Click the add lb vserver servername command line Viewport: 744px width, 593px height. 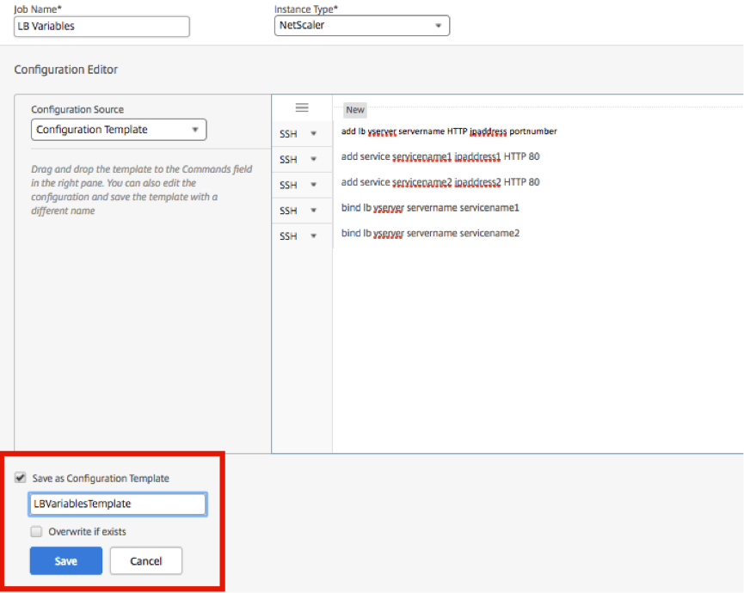[449, 131]
